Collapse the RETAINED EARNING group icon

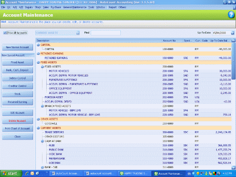38,54
